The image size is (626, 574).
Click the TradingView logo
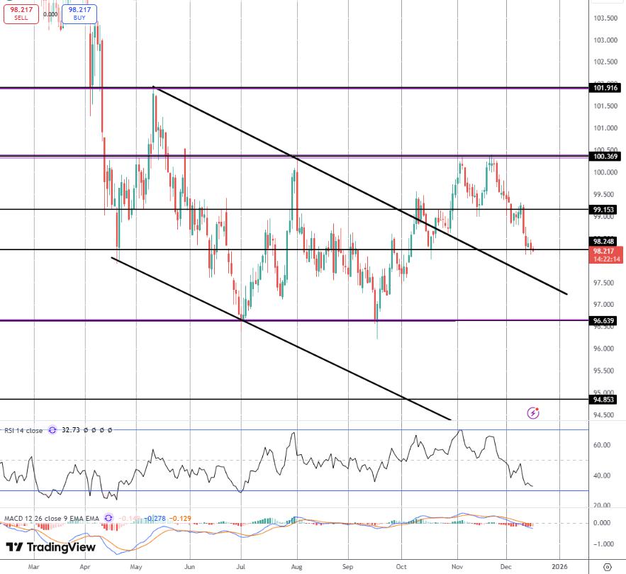pos(51,547)
